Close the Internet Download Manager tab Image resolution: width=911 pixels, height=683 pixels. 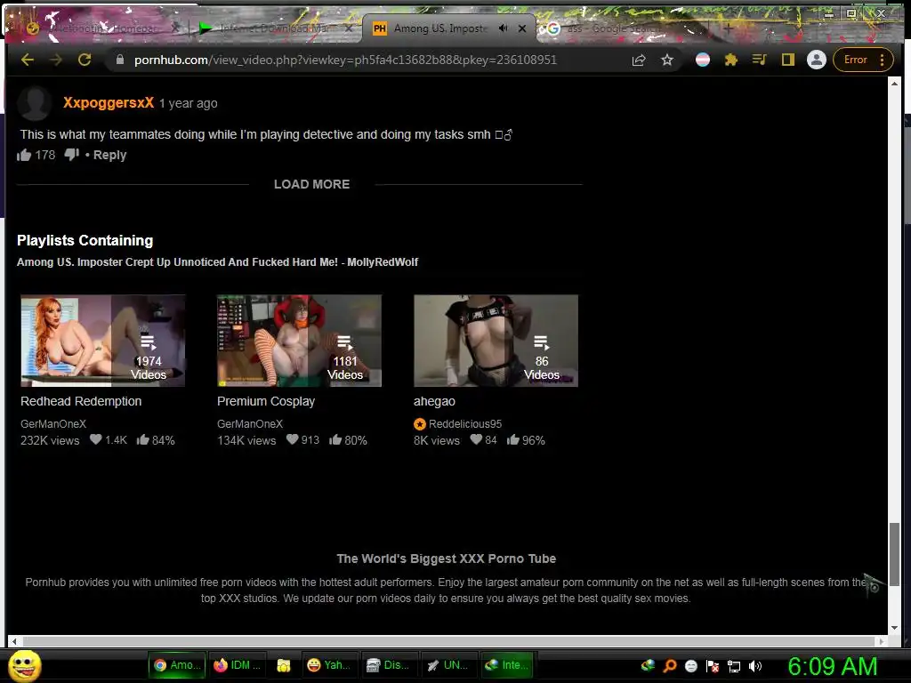(349, 28)
